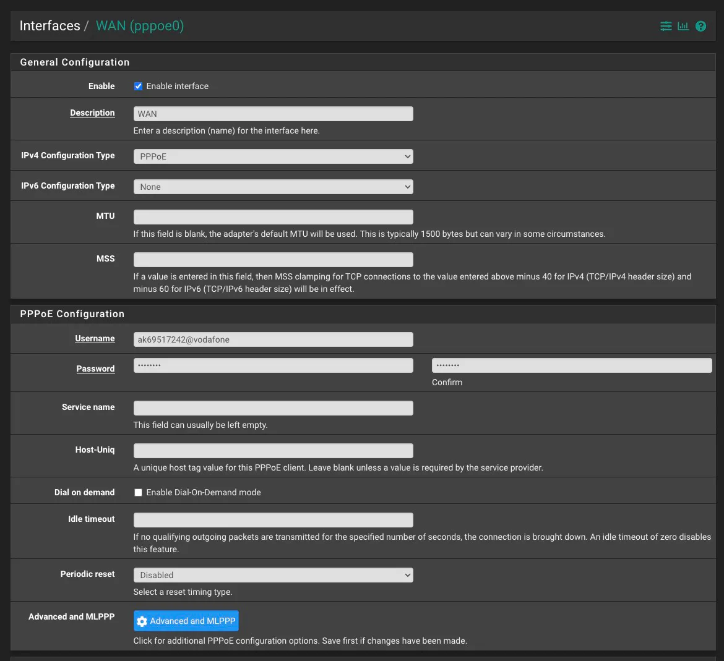Open the IPv6 Configuration Type dropdown

point(273,186)
